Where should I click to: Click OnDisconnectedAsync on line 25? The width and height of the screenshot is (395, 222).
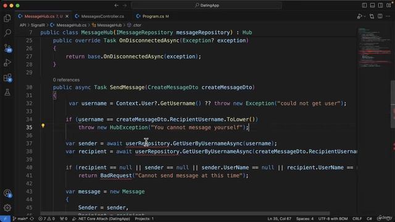(x=149, y=41)
